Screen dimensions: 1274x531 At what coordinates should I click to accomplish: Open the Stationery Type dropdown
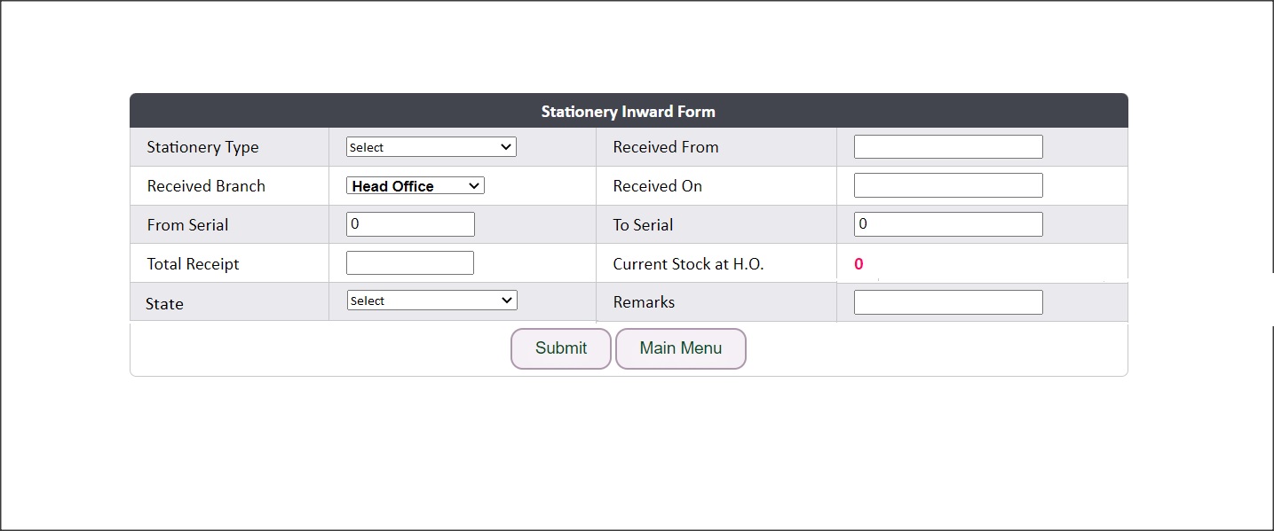coord(431,147)
